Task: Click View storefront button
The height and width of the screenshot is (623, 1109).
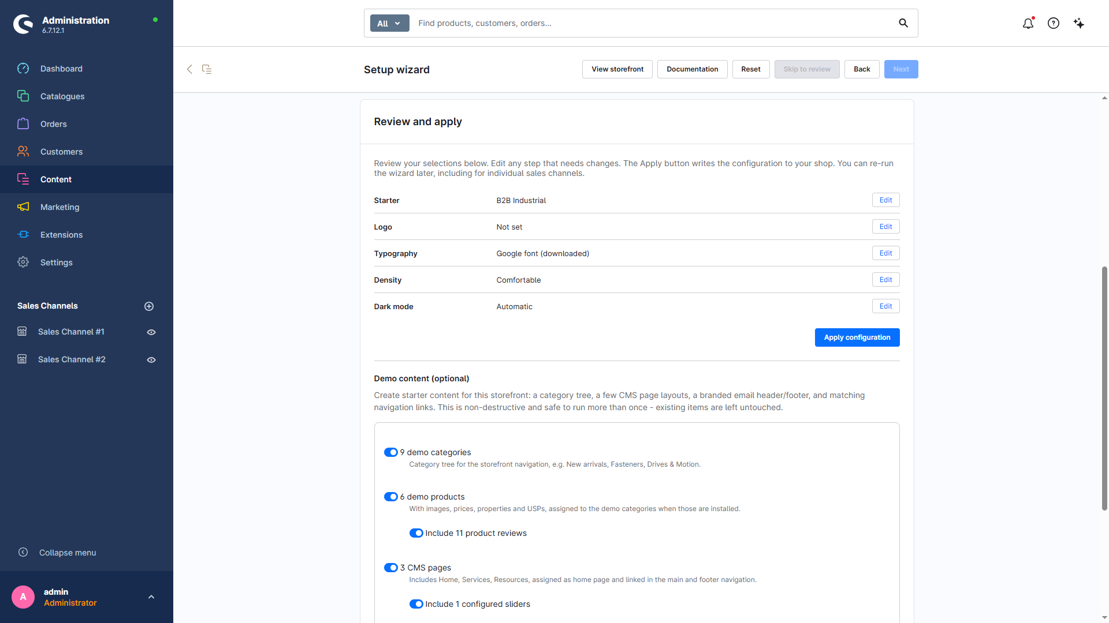Action: coord(617,69)
